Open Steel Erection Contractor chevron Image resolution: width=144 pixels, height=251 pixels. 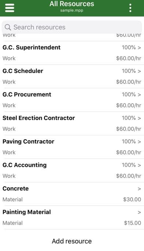click(139, 118)
